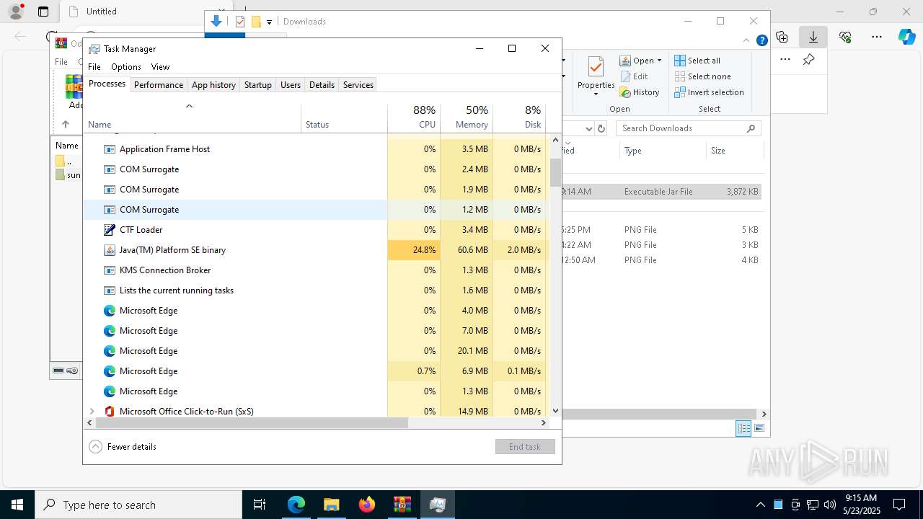Screen dimensions: 923x519
Task: Click Invert selection in Explorer ribbon
Action: pyautogui.click(x=709, y=92)
